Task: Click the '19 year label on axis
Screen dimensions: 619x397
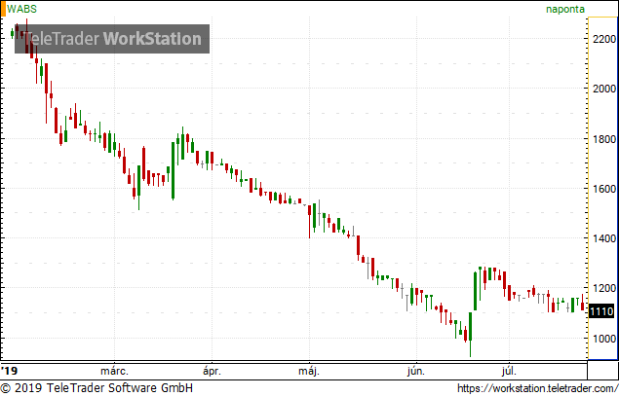Action: [9, 371]
